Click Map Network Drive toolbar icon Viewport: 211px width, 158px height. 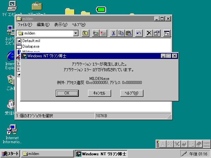pyautogui.click(x=96, y=33)
